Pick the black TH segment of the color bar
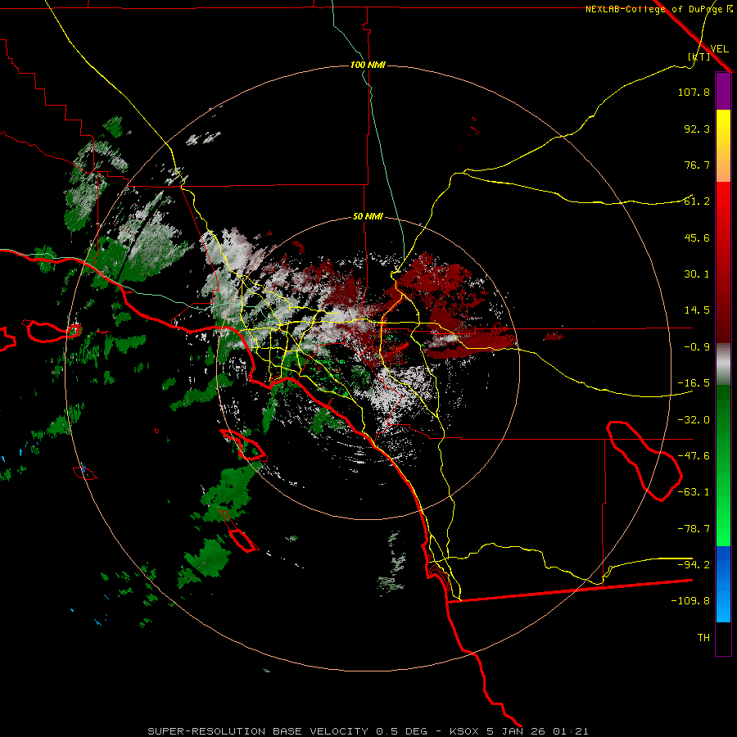 (723, 638)
